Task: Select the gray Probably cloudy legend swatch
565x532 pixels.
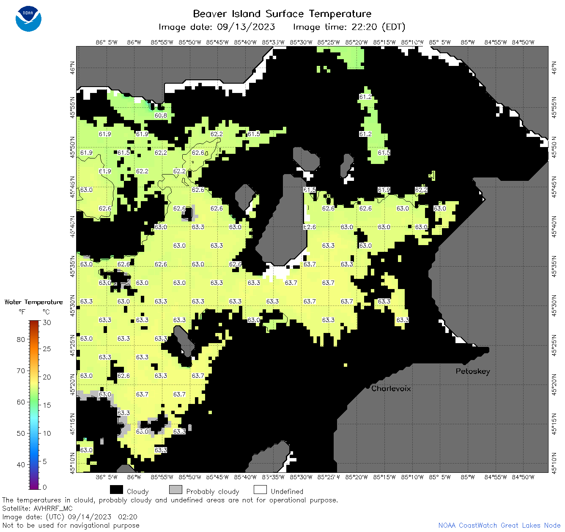Action: [176, 490]
